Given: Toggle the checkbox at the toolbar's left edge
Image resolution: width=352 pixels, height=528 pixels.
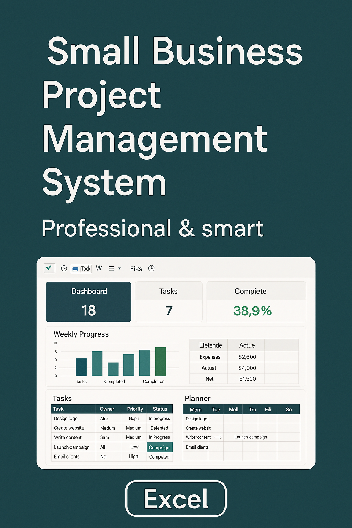Looking at the screenshot, I should pos(49,268).
